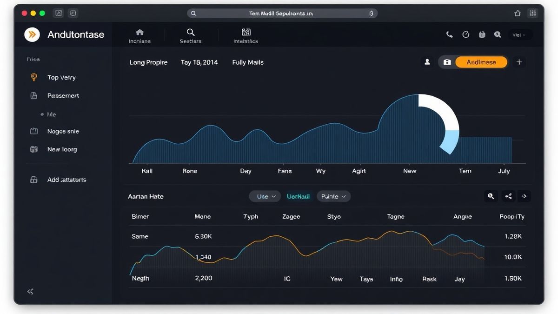The image size is (558, 314).
Task: Click the plus icon next to Andinase
Action: coord(519,62)
